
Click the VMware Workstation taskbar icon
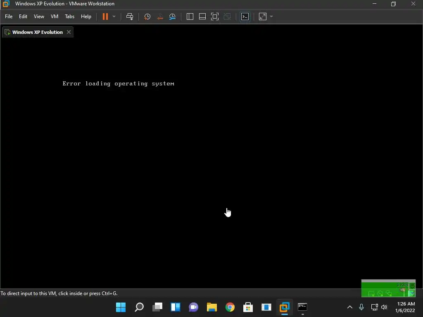tap(284, 307)
